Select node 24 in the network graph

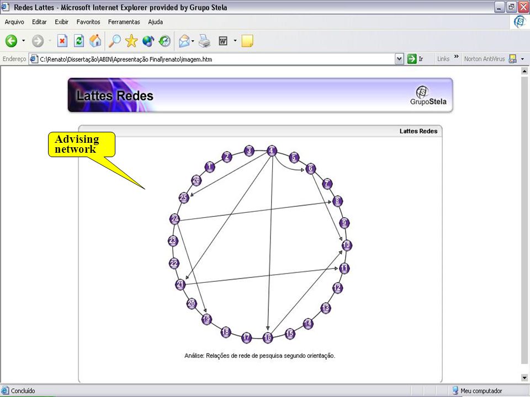pyautogui.click(x=175, y=219)
